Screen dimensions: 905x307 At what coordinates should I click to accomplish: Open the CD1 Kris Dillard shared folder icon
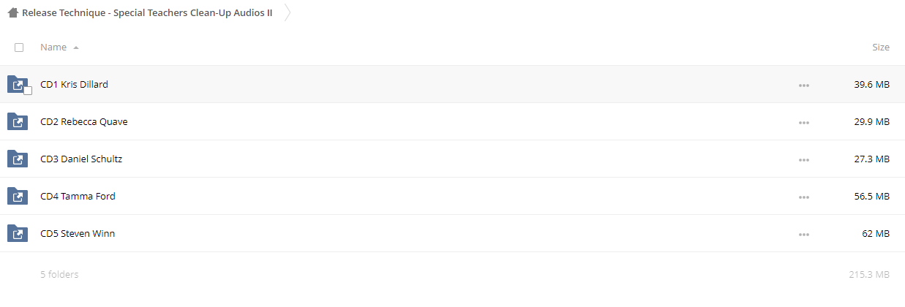(x=18, y=84)
